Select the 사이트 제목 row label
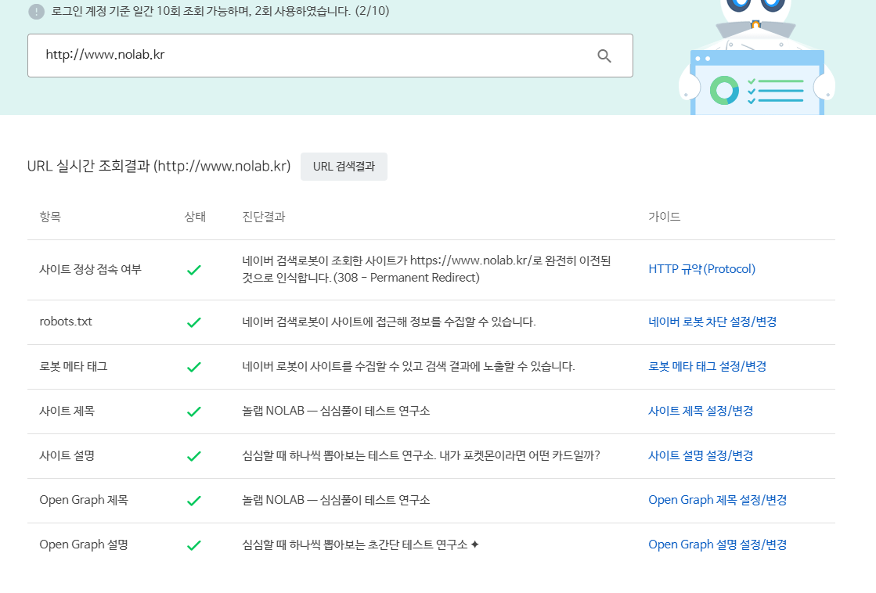This screenshot has width=876, height=593. click(x=67, y=411)
